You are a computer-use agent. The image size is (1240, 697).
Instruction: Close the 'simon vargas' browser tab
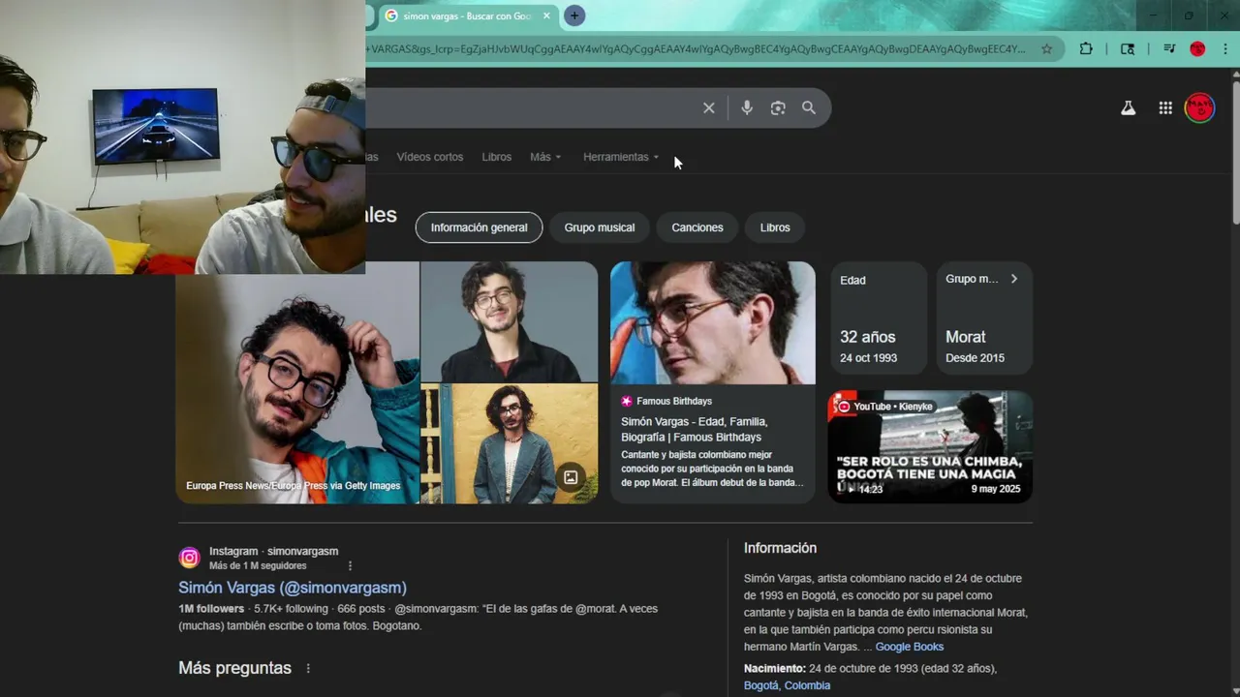(x=546, y=15)
